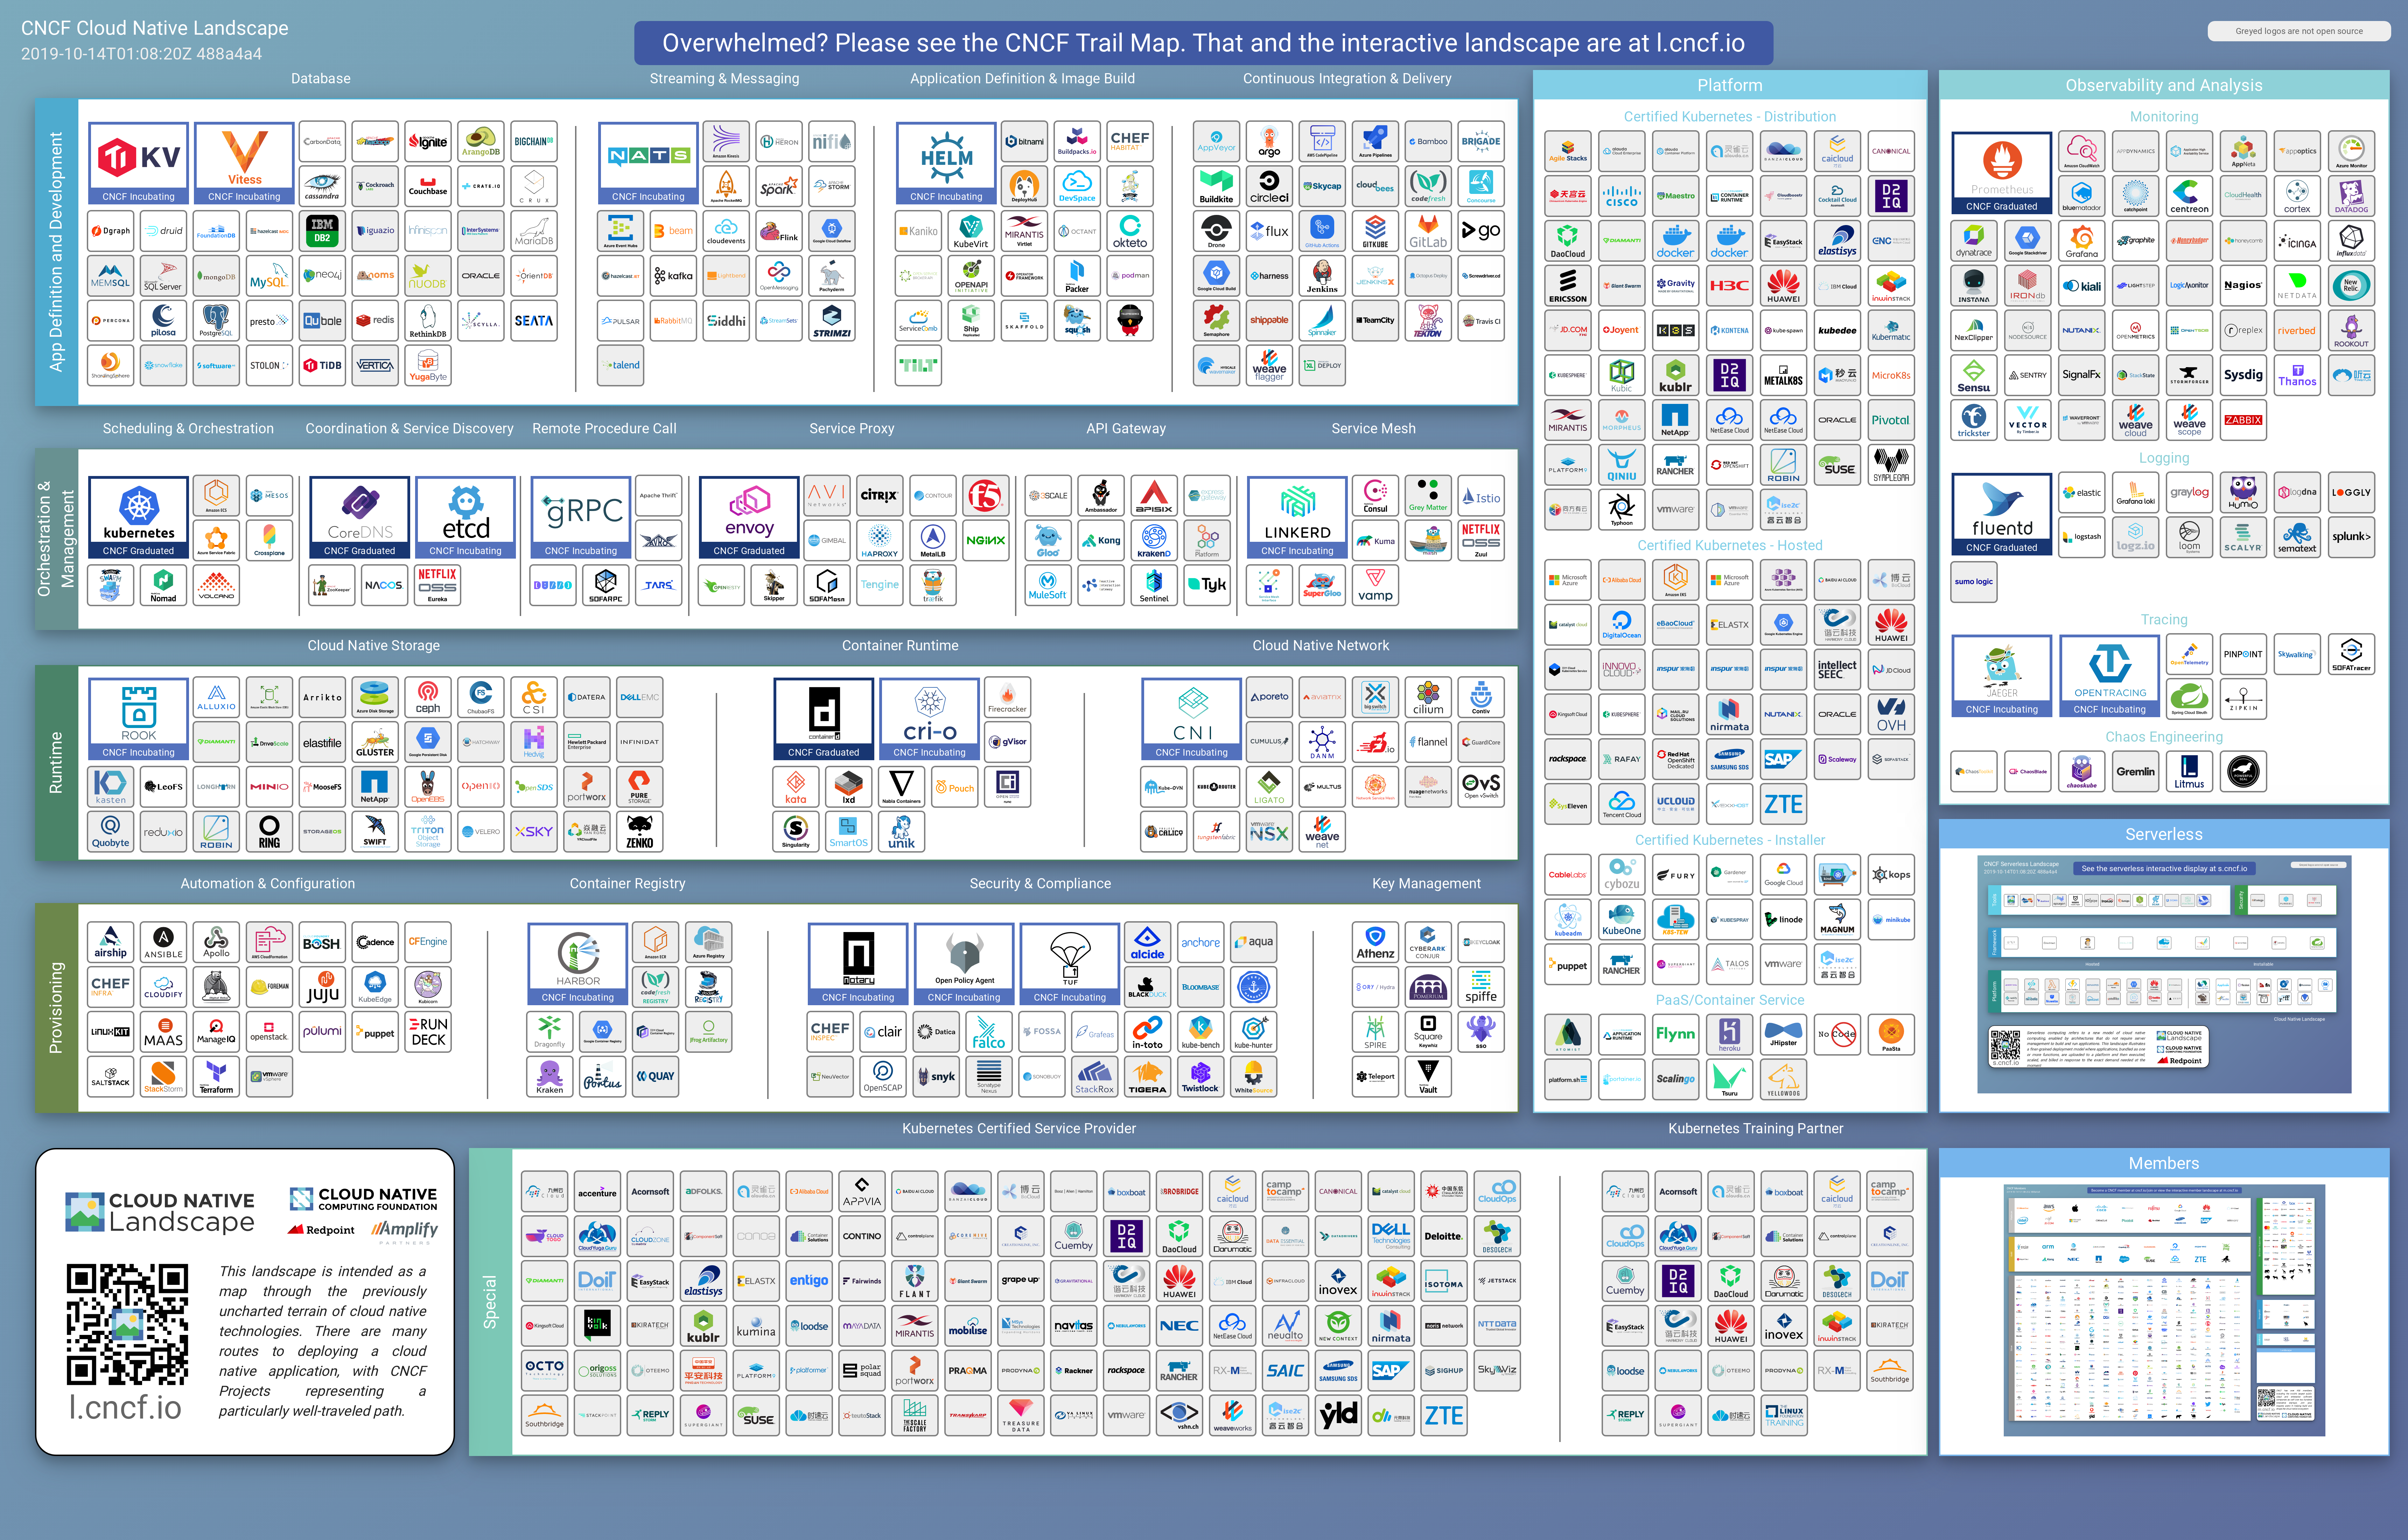This screenshot has height=1540, width=2408.
Task: Select the kops installer logo
Action: pos(1891,875)
